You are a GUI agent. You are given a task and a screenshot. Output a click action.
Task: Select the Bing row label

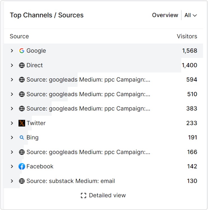[x=33, y=138]
